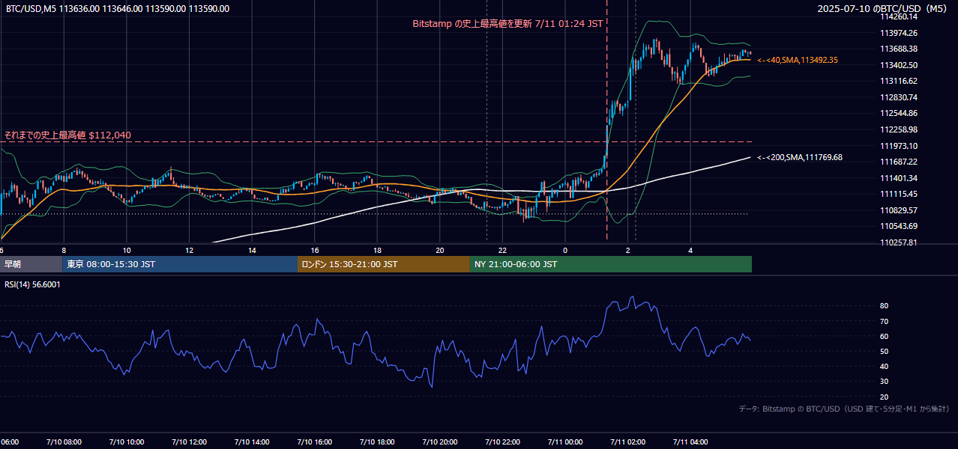This screenshot has width=958, height=449.
Task: Select the 200 SMA label reading 111769.68
Action: (800, 157)
